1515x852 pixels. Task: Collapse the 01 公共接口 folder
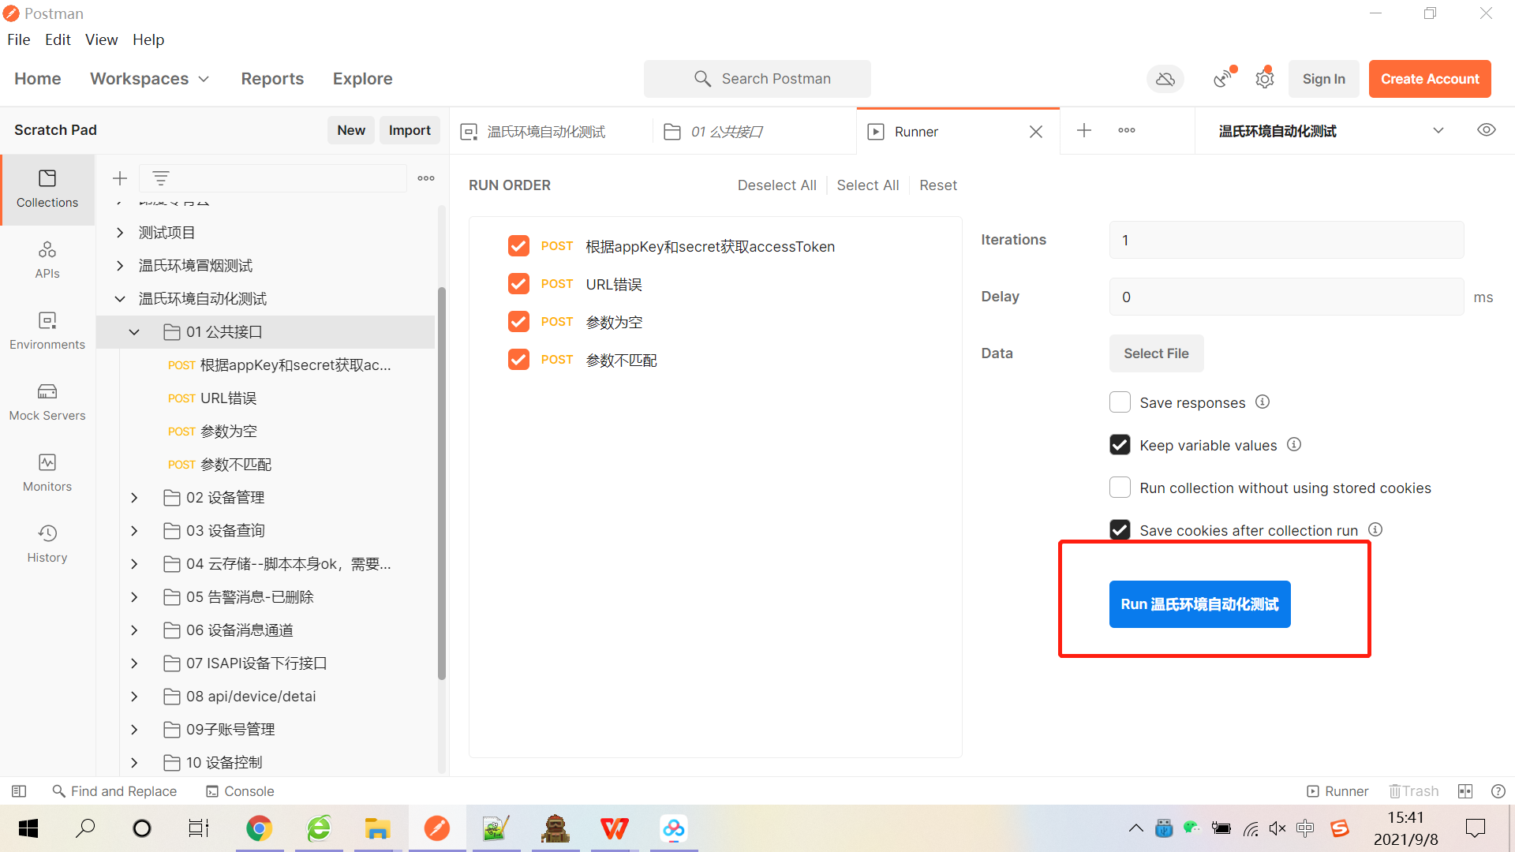tap(134, 332)
